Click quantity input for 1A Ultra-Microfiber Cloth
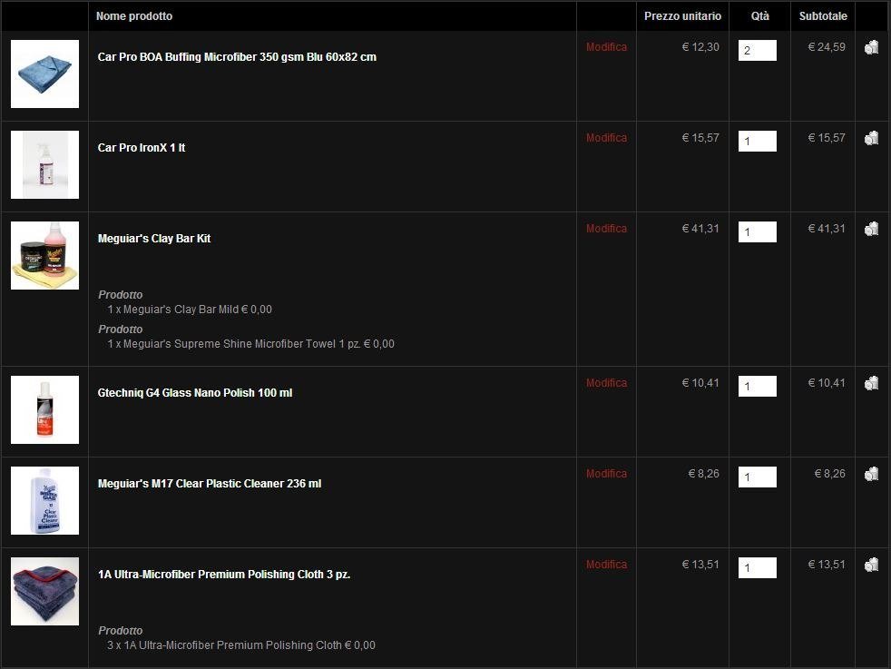Image resolution: width=891 pixels, height=669 pixels. [757, 568]
